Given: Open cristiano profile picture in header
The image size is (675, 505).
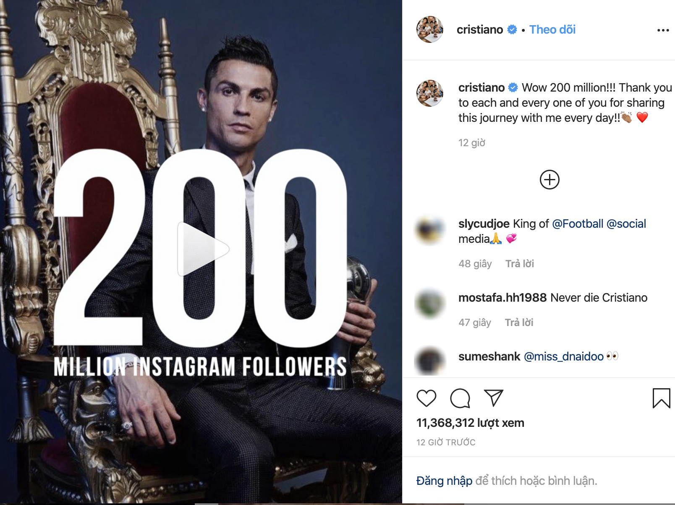Looking at the screenshot, I should pyautogui.click(x=429, y=29).
